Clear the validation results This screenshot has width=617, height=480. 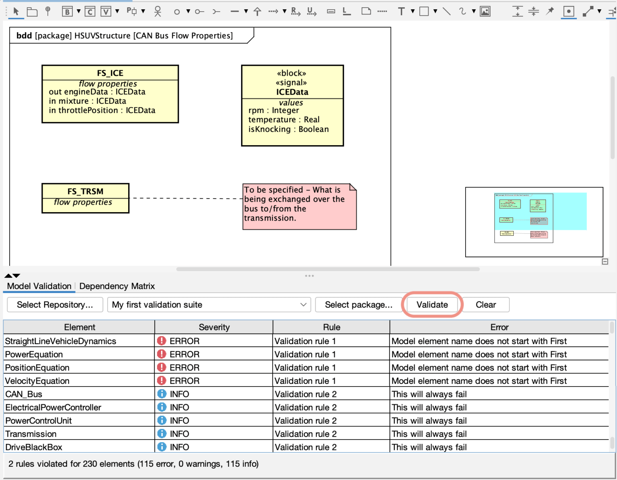[485, 305]
